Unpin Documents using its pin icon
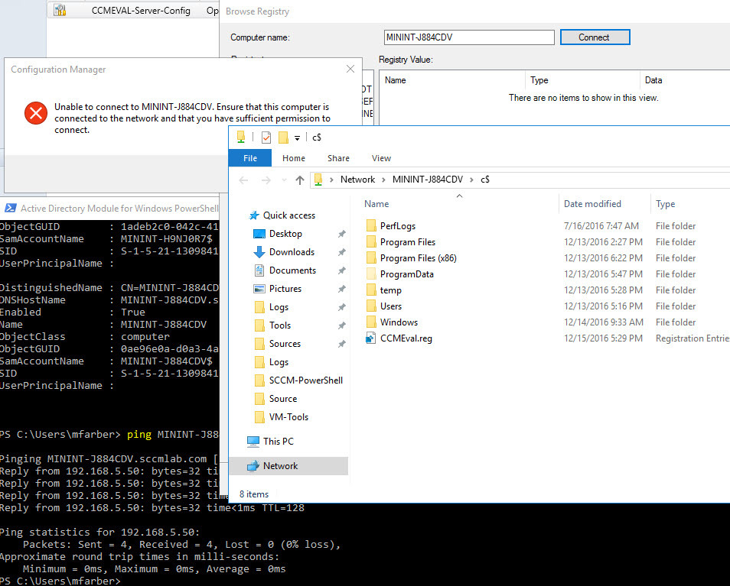This screenshot has width=730, height=586. click(342, 270)
